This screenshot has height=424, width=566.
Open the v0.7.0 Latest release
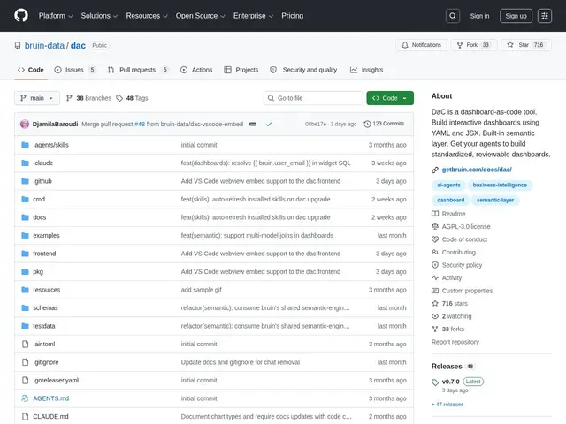pyautogui.click(x=458, y=382)
